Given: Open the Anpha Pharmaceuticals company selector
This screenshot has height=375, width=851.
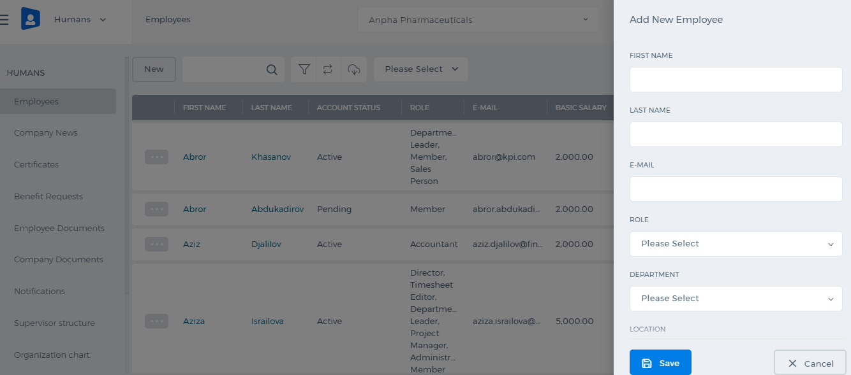Looking at the screenshot, I should pyautogui.click(x=478, y=20).
